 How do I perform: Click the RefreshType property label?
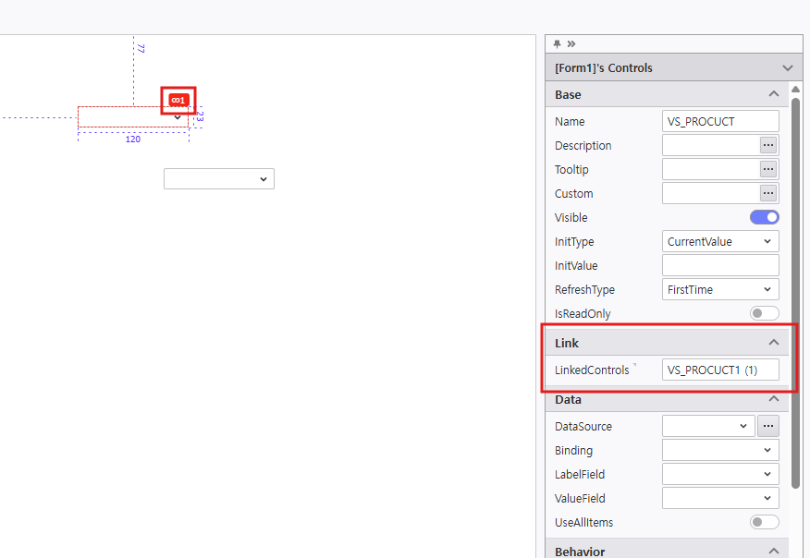coord(584,289)
